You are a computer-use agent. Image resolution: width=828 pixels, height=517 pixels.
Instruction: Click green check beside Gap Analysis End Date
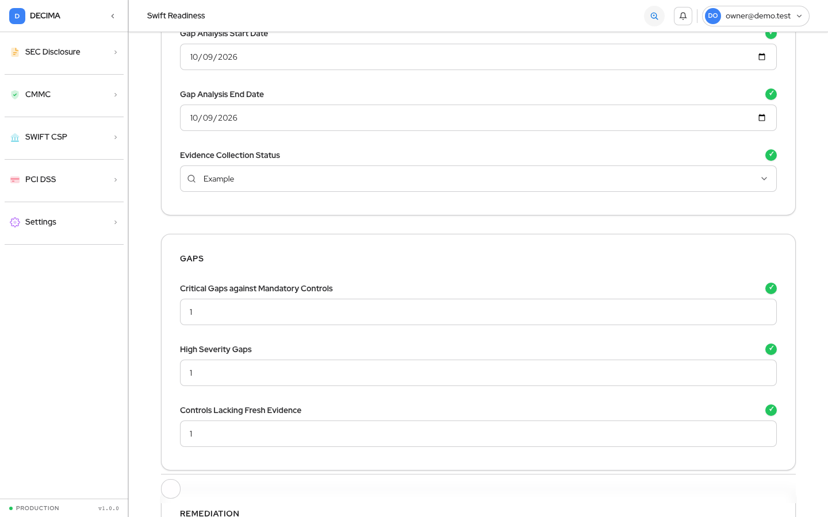point(771,94)
